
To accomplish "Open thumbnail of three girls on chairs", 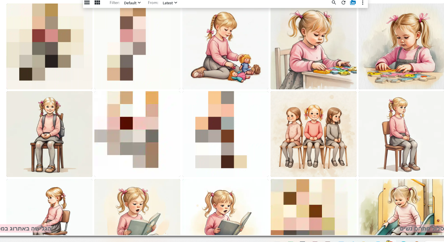I will click(314, 134).
